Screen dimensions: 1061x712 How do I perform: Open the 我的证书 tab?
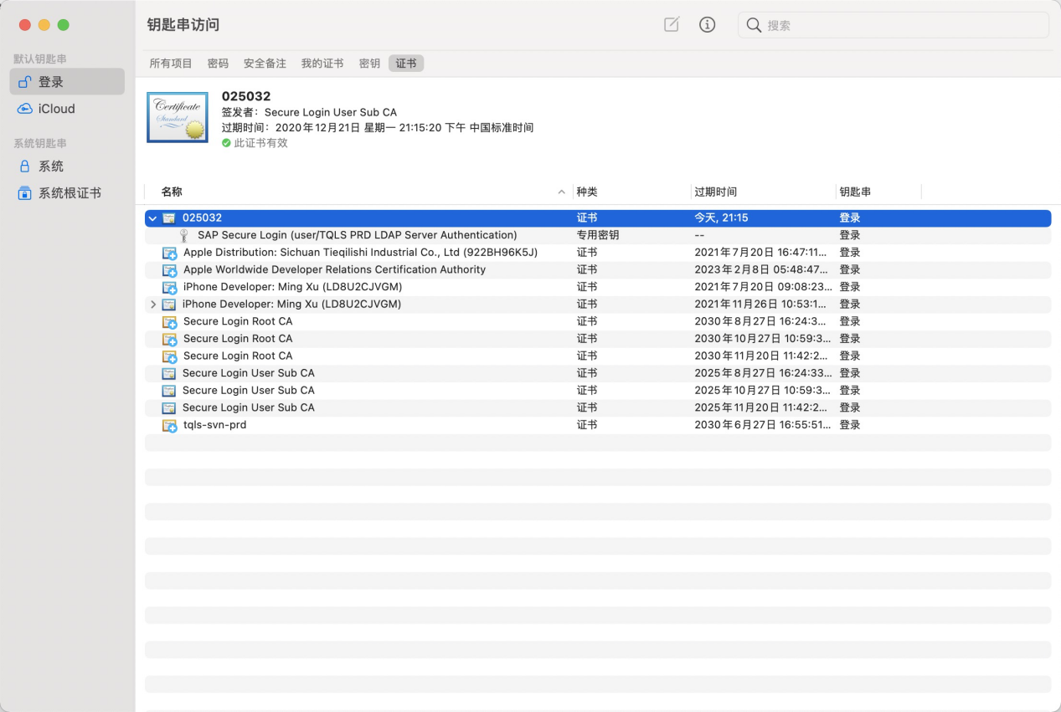pos(322,64)
